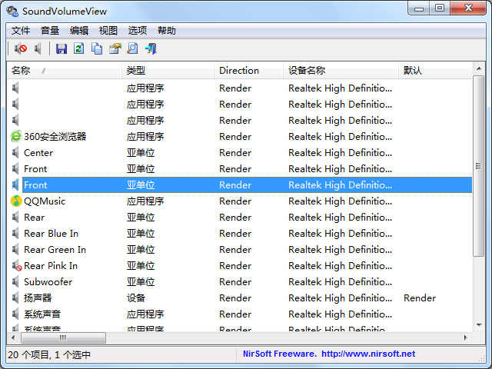Click the 360安全浏览器 browser icon
The width and height of the screenshot is (492, 369).
pos(16,136)
